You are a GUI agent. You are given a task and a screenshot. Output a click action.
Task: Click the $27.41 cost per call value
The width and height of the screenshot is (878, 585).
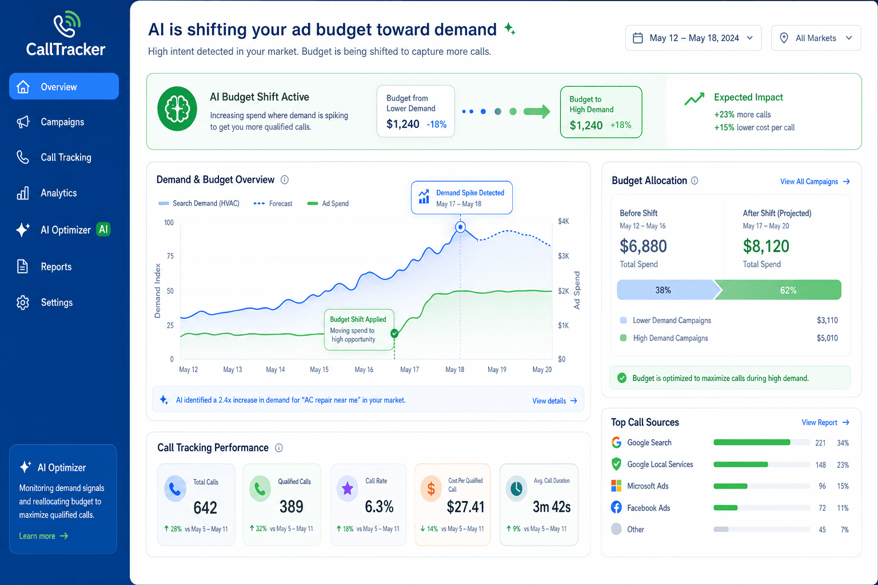point(465,507)
